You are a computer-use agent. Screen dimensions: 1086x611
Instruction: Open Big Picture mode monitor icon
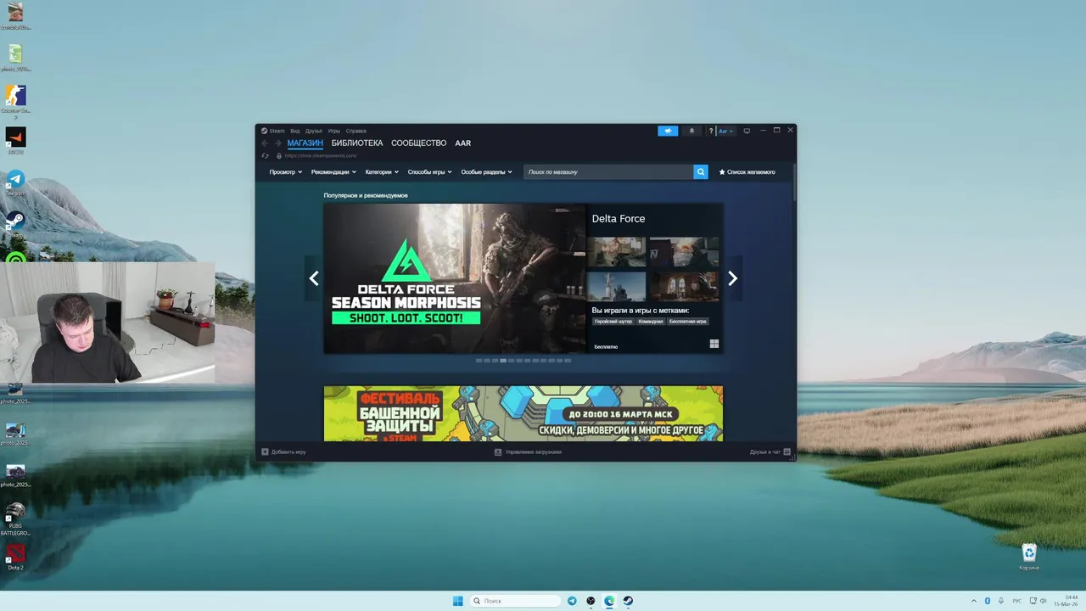(x=747, y=131)
